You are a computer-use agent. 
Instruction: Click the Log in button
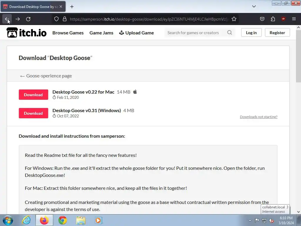pyautogui.click(x=251, y=33)
